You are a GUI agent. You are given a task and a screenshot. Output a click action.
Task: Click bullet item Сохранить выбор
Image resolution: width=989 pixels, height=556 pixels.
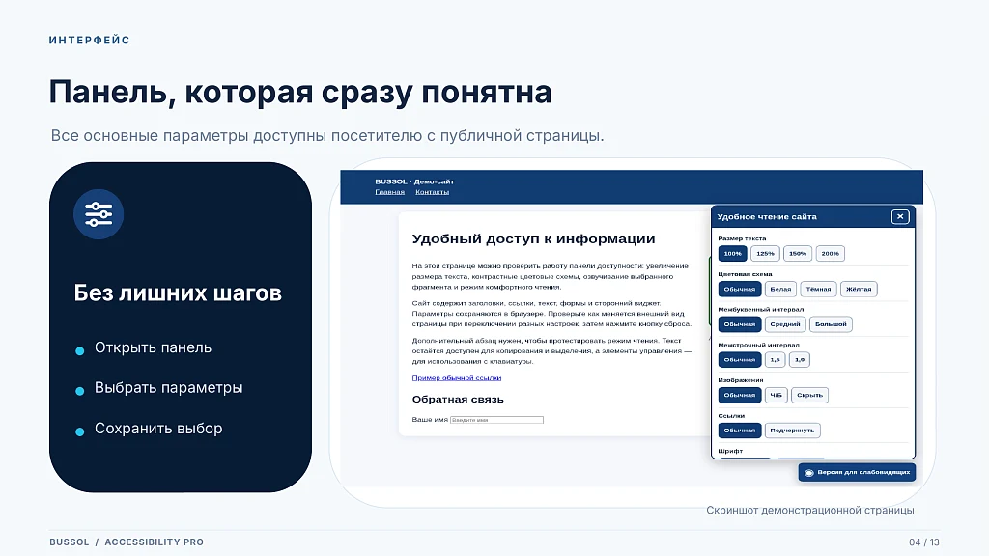click(x=158, y=428)
